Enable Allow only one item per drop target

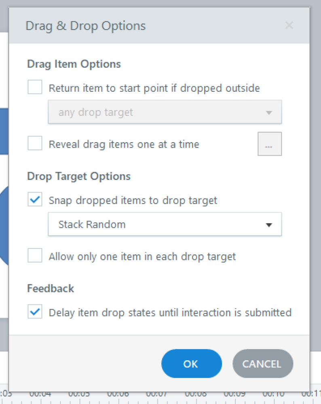tap(35, 256)
